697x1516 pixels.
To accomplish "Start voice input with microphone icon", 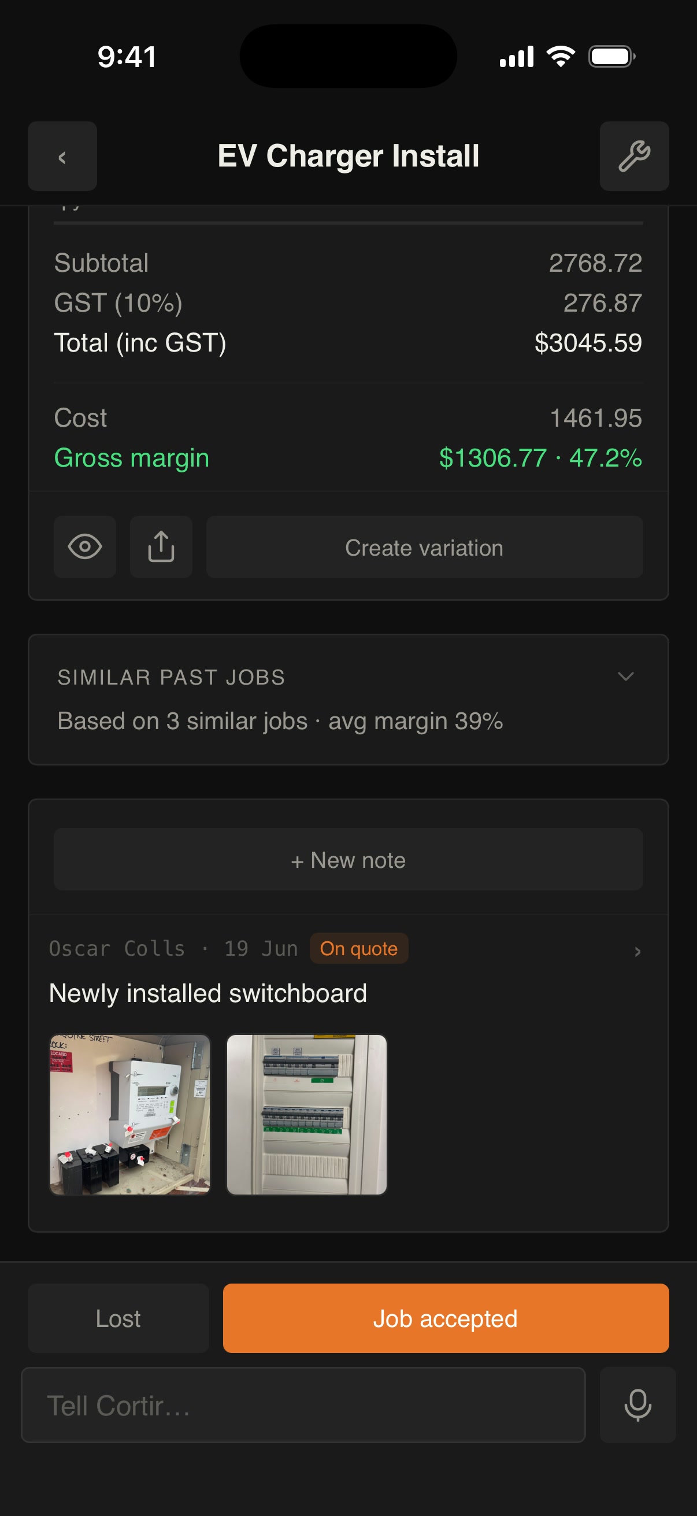I will (637, 1406).
